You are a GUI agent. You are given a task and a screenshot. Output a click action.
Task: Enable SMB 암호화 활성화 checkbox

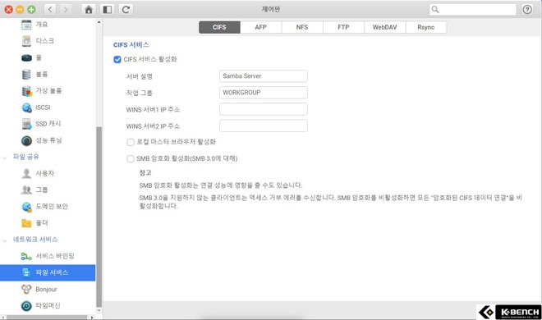[x=131, y=159]
